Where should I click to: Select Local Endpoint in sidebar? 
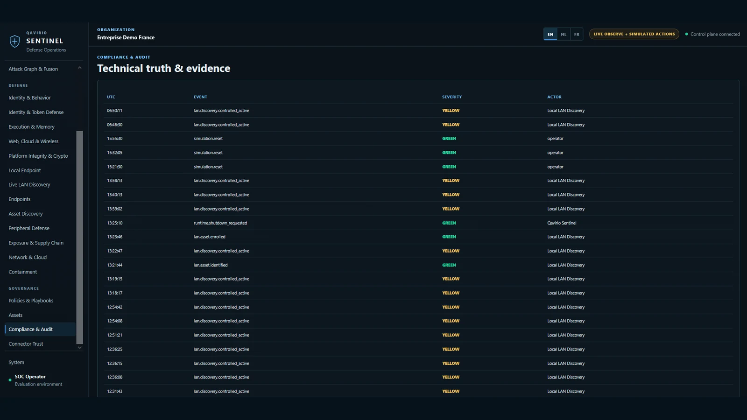click(x=25, y=171)
